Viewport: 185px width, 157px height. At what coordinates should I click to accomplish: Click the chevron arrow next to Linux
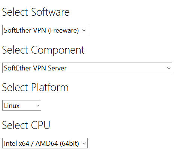(38, 106)
